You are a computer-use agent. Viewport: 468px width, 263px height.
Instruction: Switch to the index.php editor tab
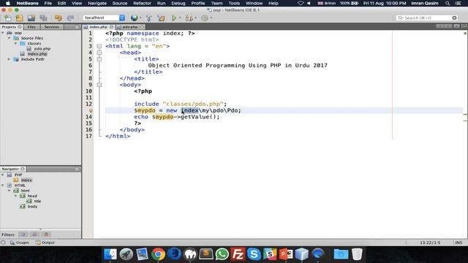98,27
